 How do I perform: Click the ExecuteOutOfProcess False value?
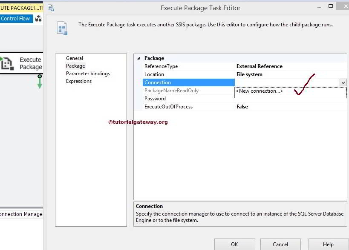click(242, 106)
